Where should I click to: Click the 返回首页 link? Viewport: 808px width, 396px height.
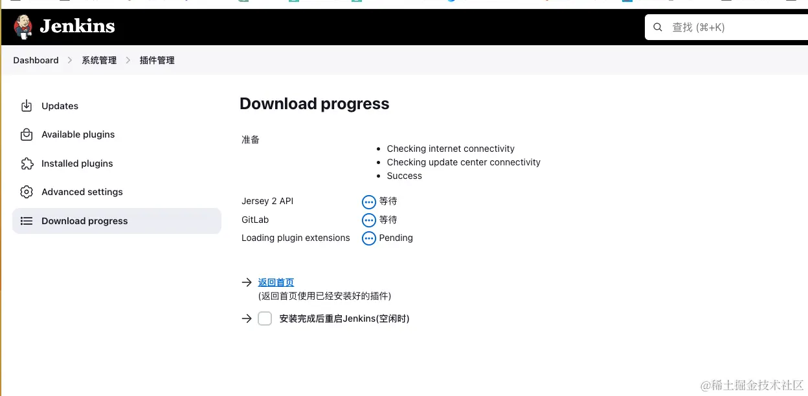[x=276, y=282]
